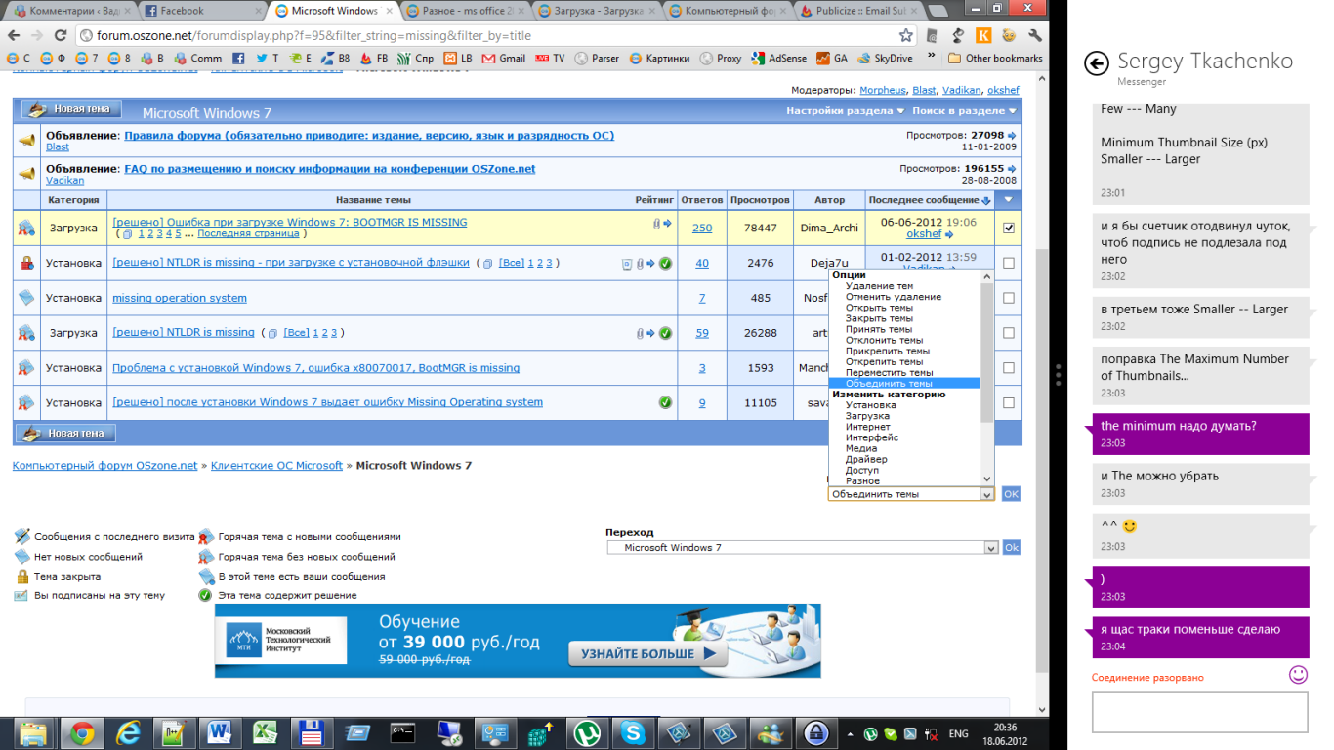Jump to last post by okshef arrow

coord(949,234)
